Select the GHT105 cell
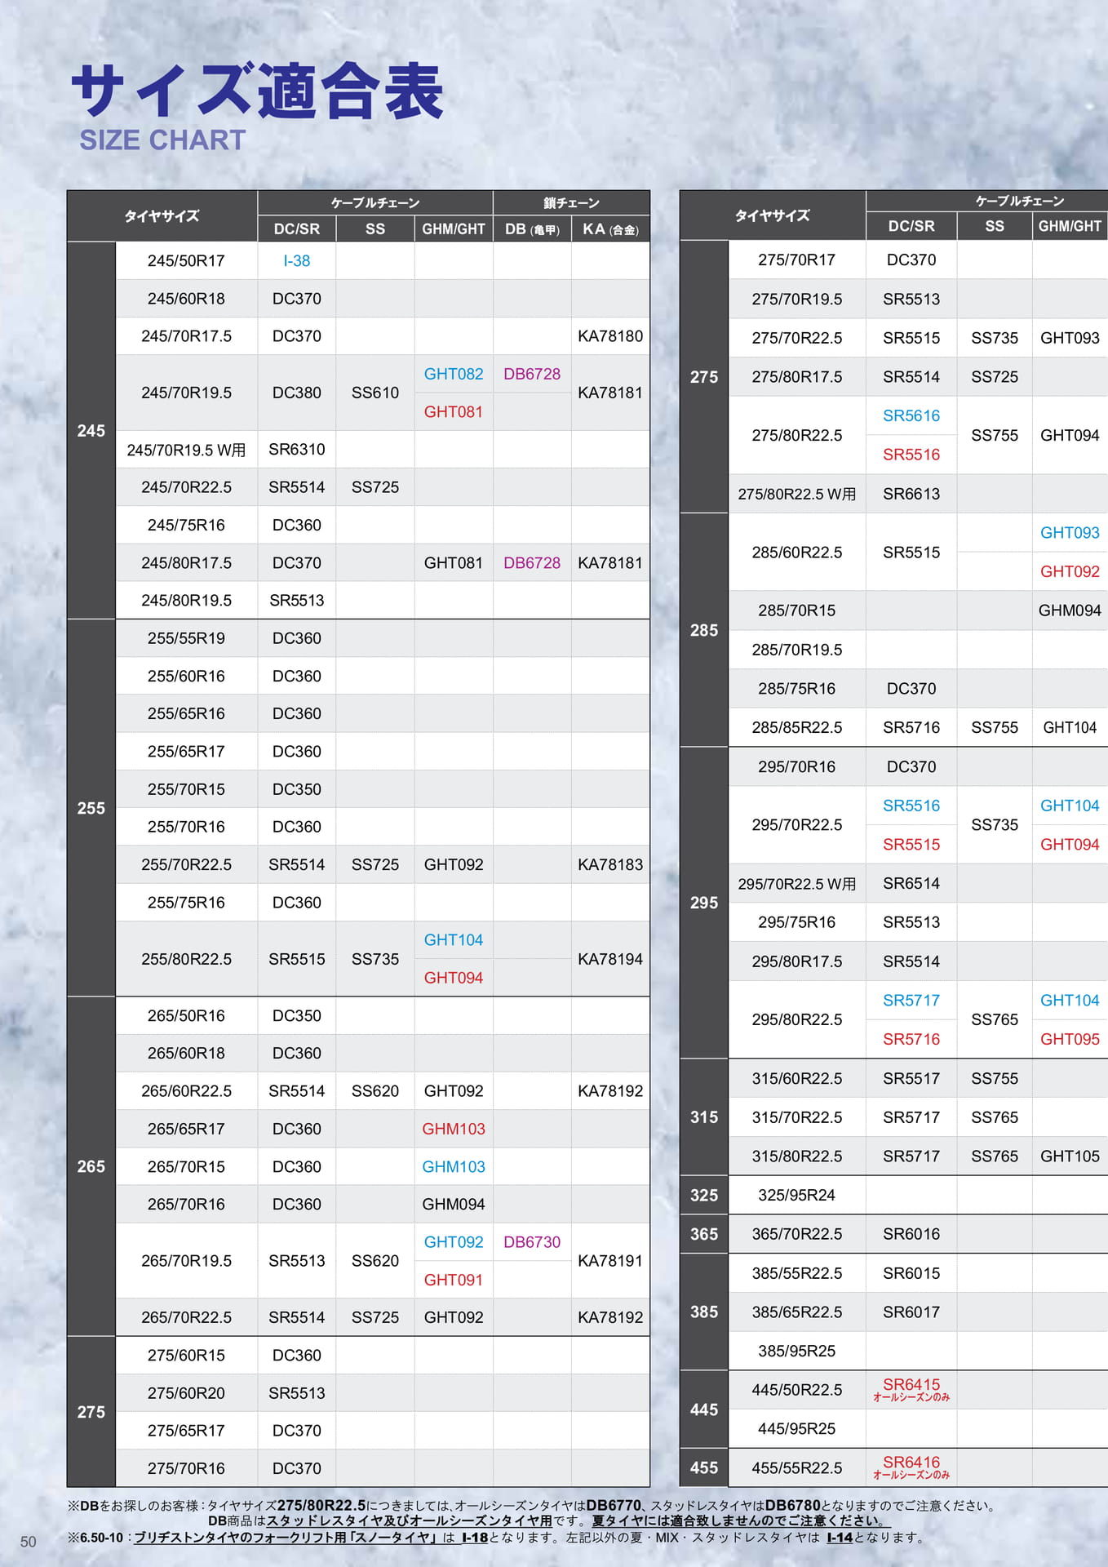 pyautogui.click(x=1070, y=1156)
